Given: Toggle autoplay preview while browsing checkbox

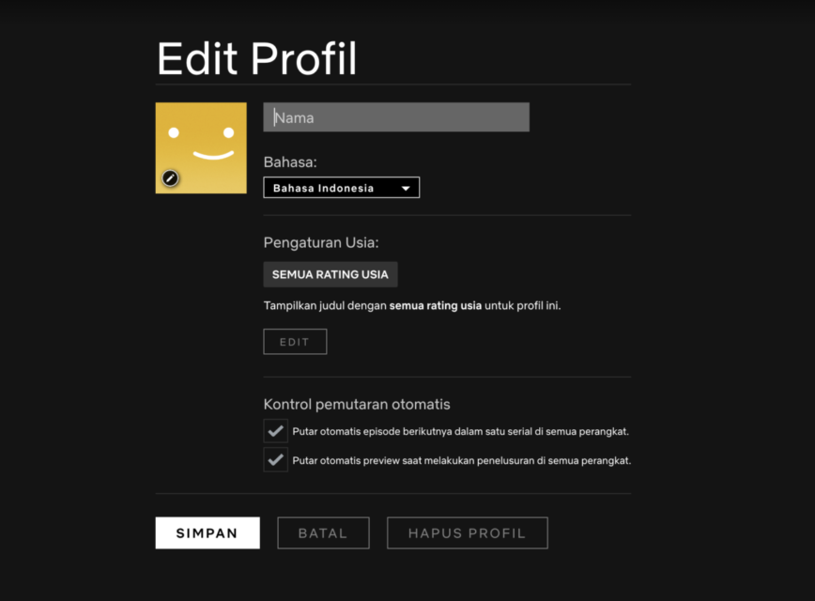Looking at the screenshot, I should click(x=275, y=460).
